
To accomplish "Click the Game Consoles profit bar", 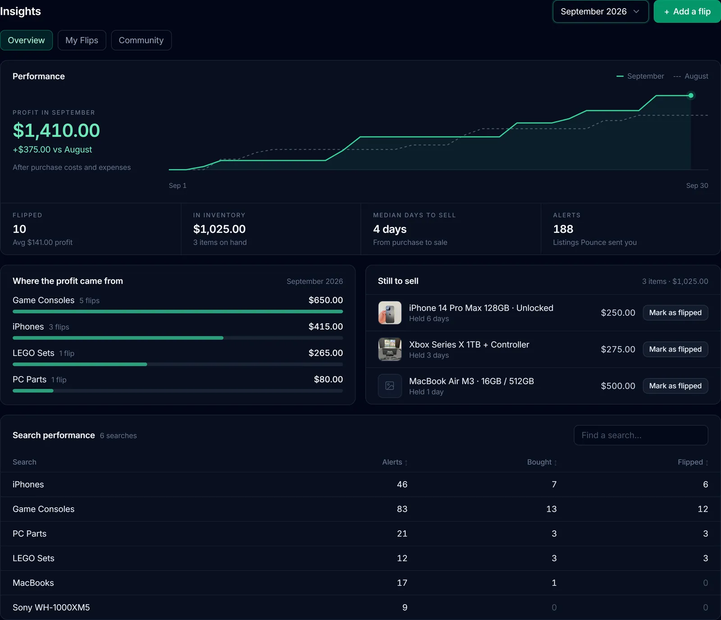I will pyautogui.click(x=178, y=312).
